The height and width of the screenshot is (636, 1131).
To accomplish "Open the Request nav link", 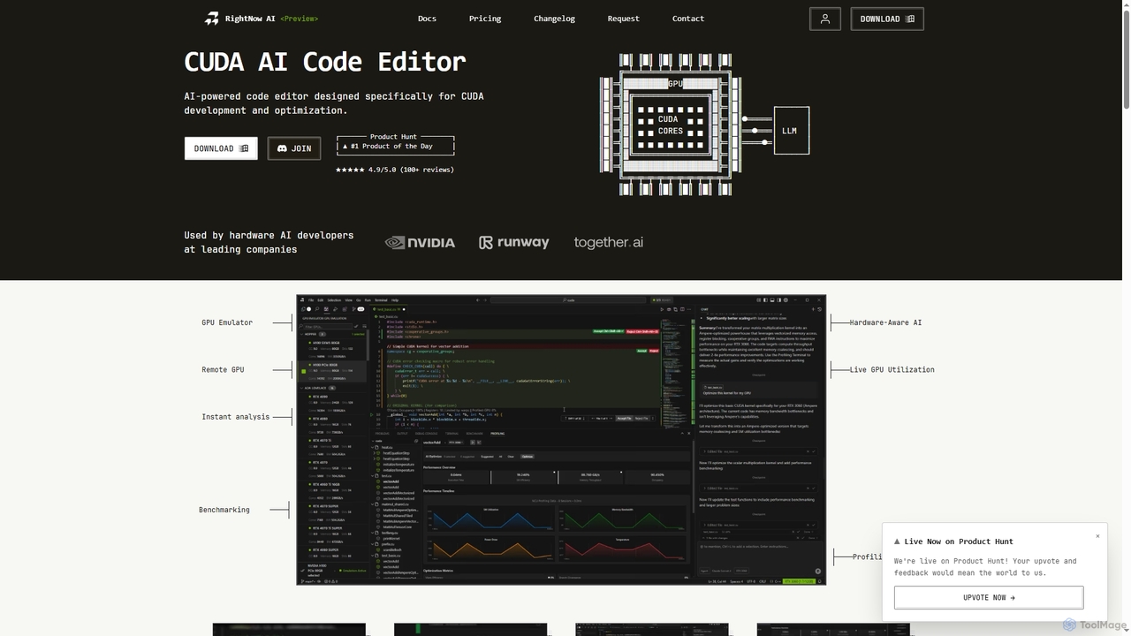I will [623, 19].
